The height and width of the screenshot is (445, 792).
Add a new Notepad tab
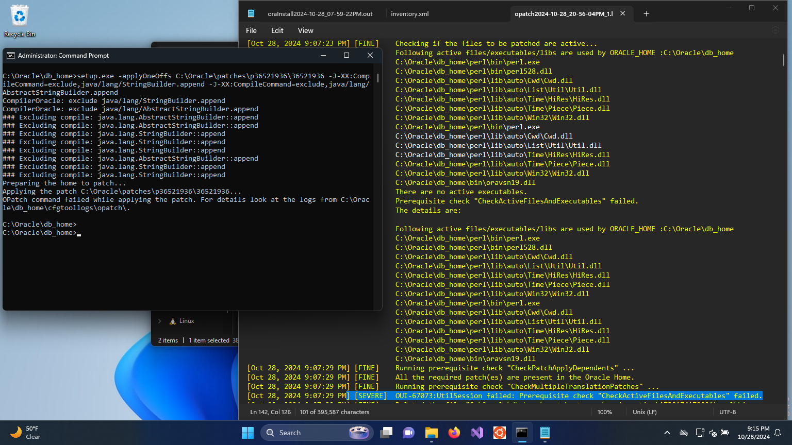pyautogui.click(x=646, y=14)
